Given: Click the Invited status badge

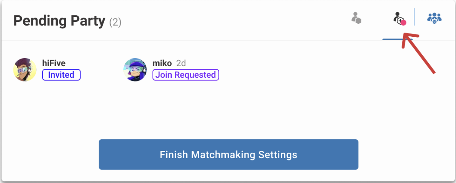Looking at the screenshot, I should point(61,75).
